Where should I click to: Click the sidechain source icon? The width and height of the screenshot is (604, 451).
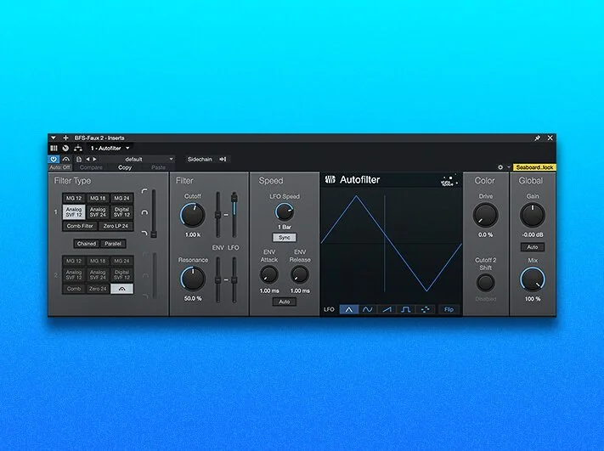223,159
